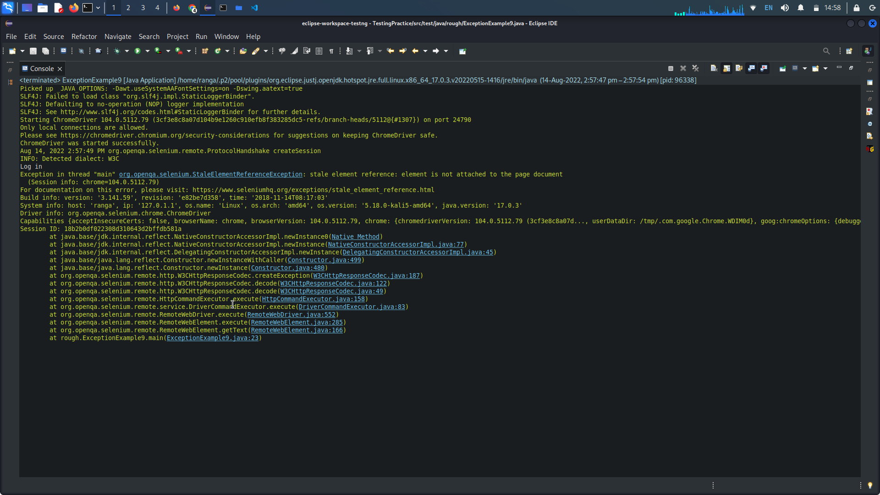The width and height of the screenshot is (880, 495).
Task: Toggle Word Wrap in console toolbar
Action: point(739,68)
